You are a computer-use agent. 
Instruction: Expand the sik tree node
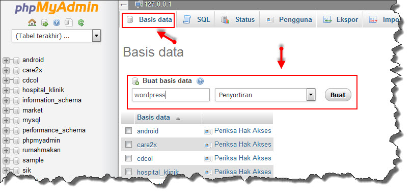(6, 171)
